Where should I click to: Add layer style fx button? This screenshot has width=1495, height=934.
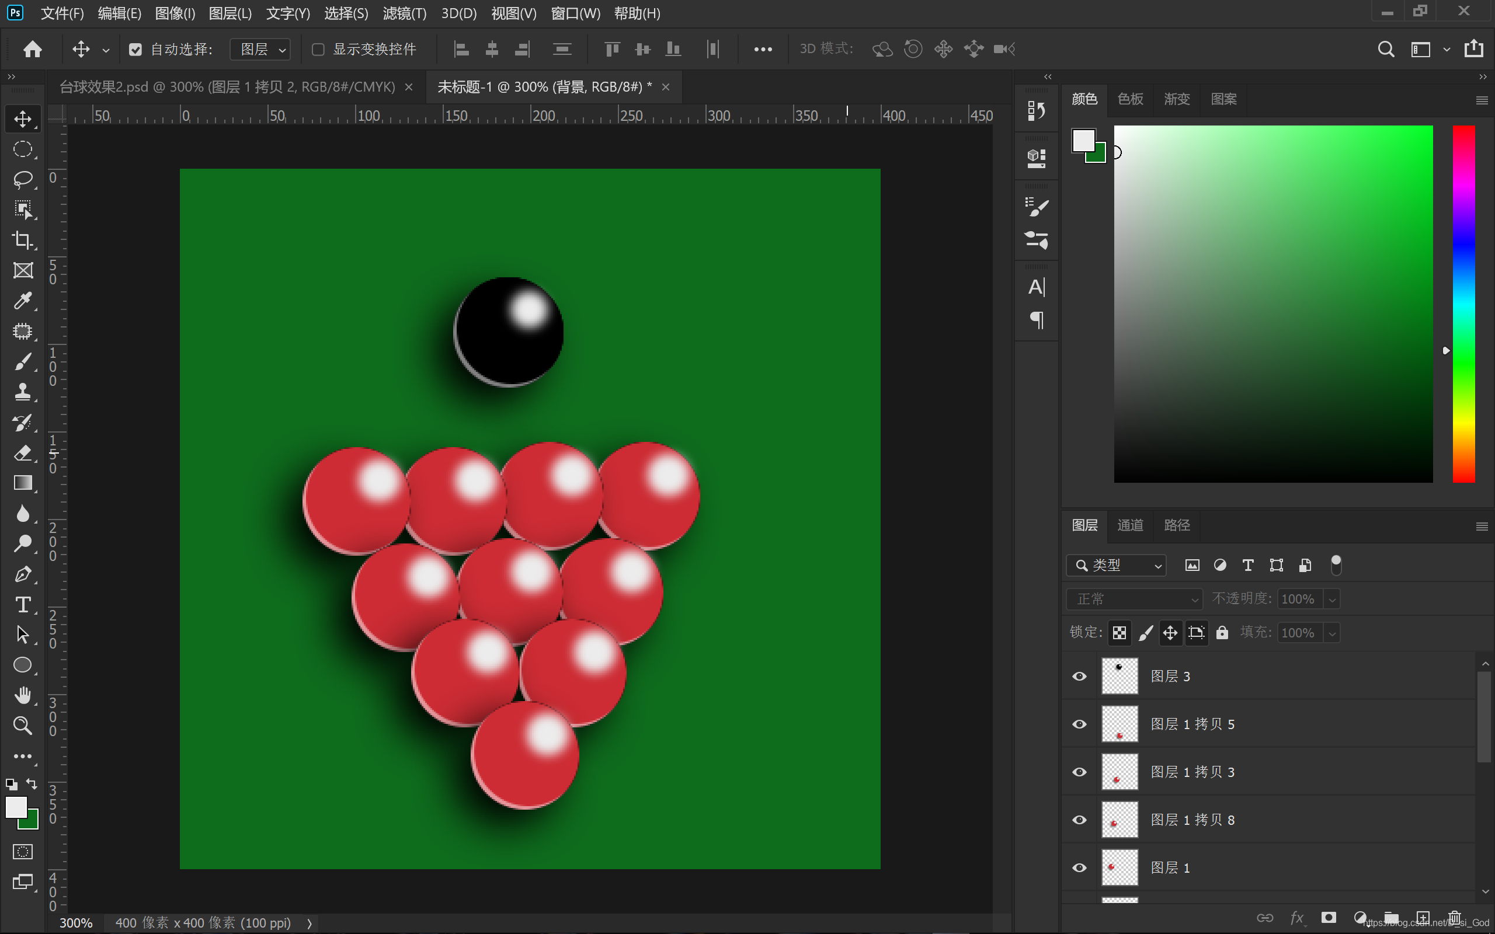click(1296, 918)
